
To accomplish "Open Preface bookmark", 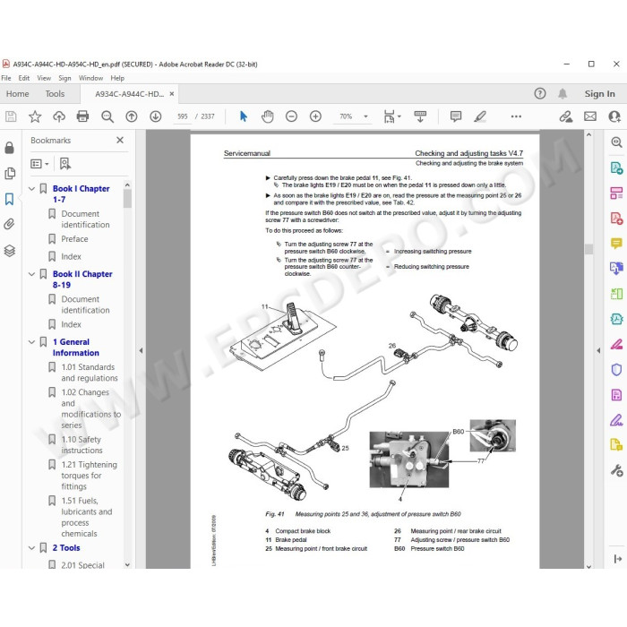I will pos(74,239).
